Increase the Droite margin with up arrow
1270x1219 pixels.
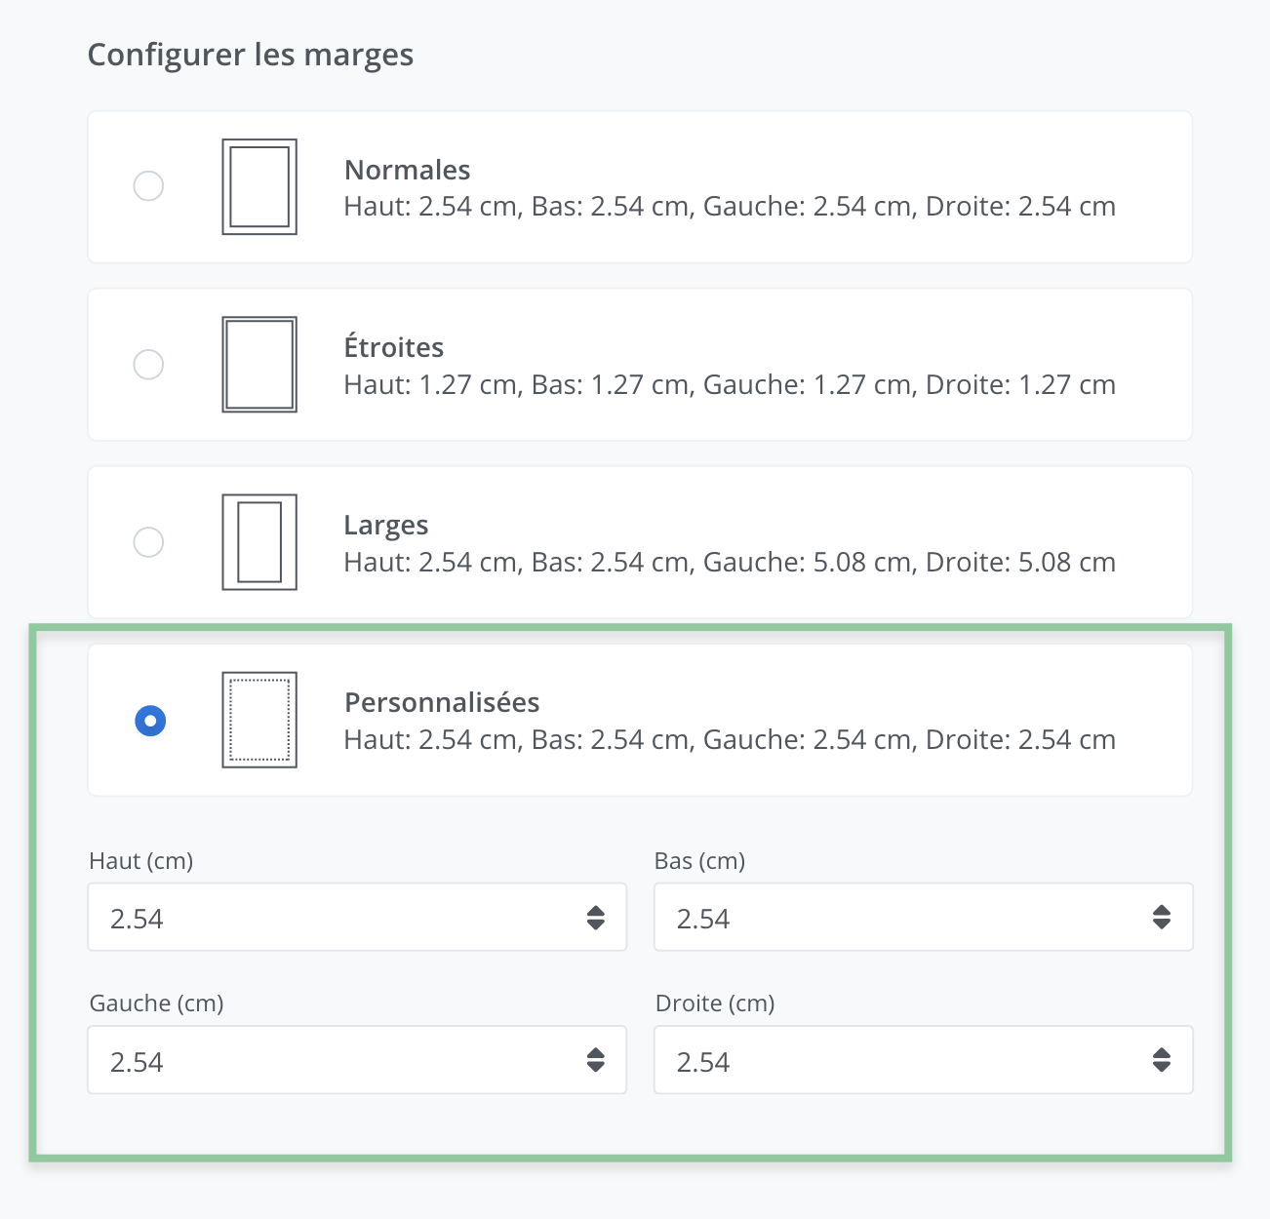point(1162,1053)
